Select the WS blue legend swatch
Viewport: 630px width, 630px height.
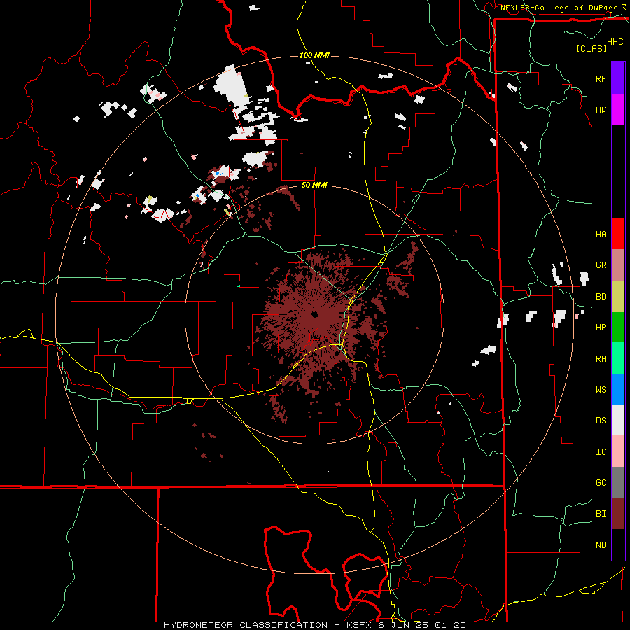618,389
